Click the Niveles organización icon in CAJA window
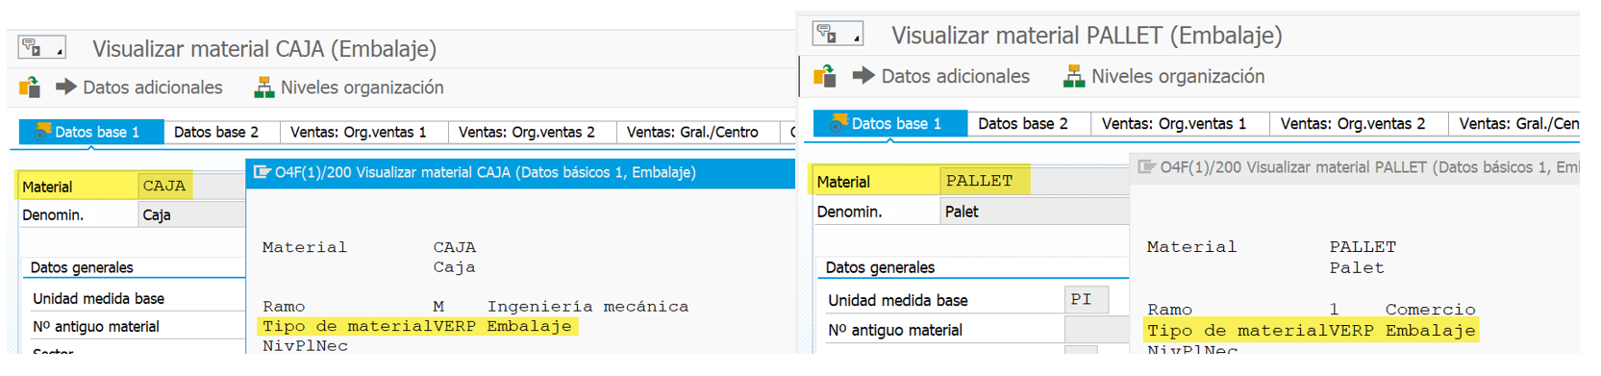Viewport: 1601px width, 376px height. point(263,88)
